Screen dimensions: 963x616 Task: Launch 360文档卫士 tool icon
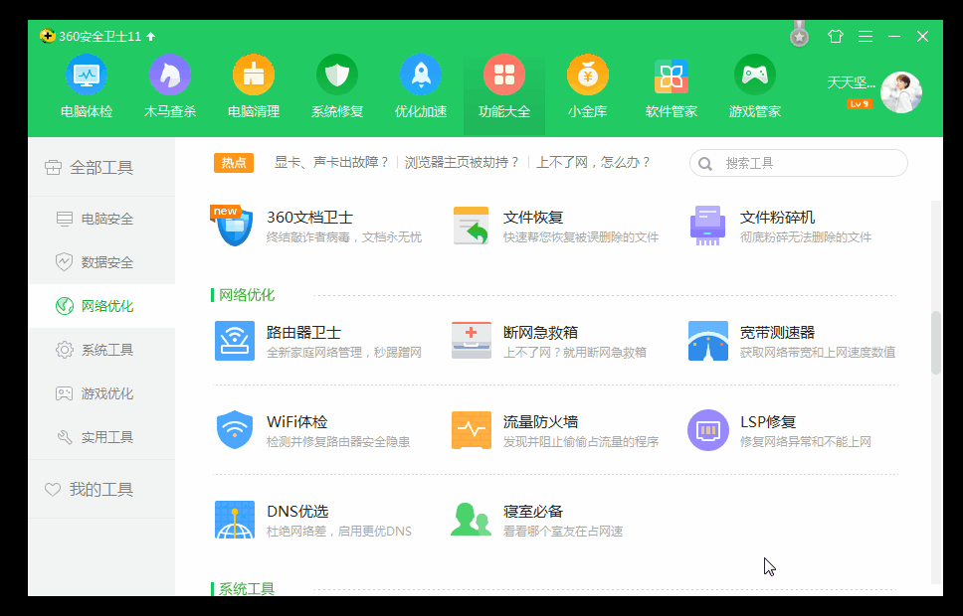click(x=232, y=226)
